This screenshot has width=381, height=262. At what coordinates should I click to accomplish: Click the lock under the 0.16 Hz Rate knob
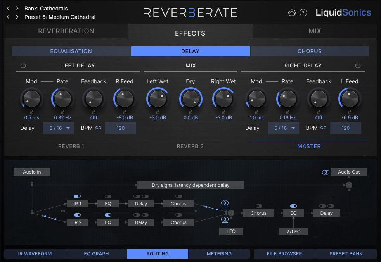point(288,112)
